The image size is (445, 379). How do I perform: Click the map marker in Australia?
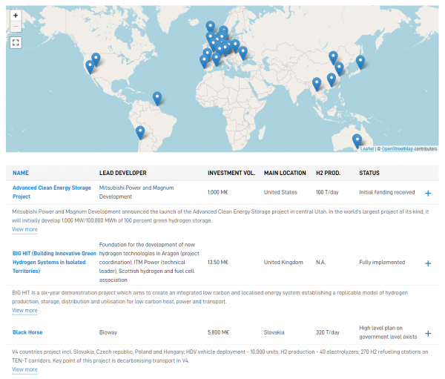click(x=357, y=140)
